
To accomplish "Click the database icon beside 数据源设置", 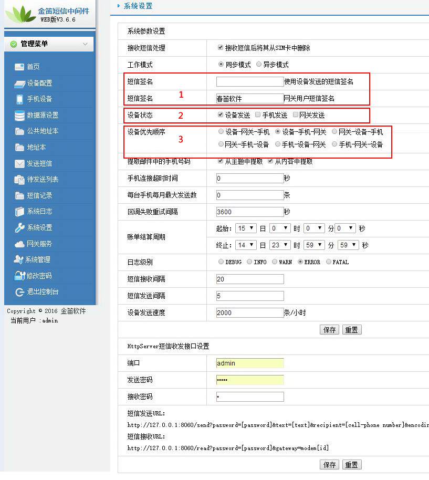I will click(19, 116).
